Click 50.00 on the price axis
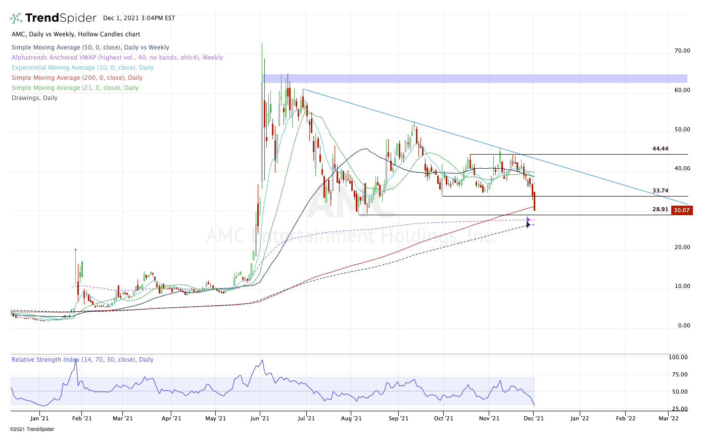This screenshot has height=434, width=703. [x=682, y=130]
